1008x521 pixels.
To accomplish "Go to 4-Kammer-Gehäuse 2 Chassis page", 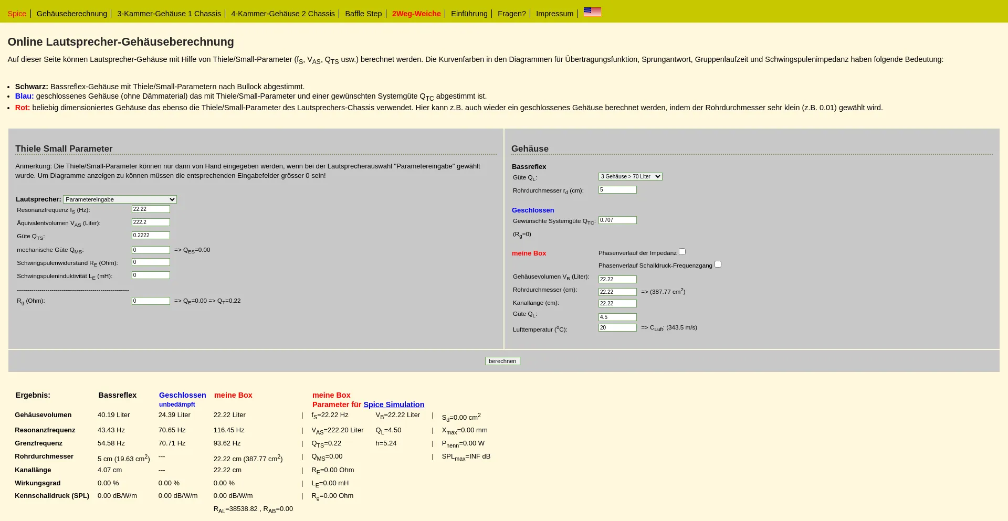I will pos(283,14).
